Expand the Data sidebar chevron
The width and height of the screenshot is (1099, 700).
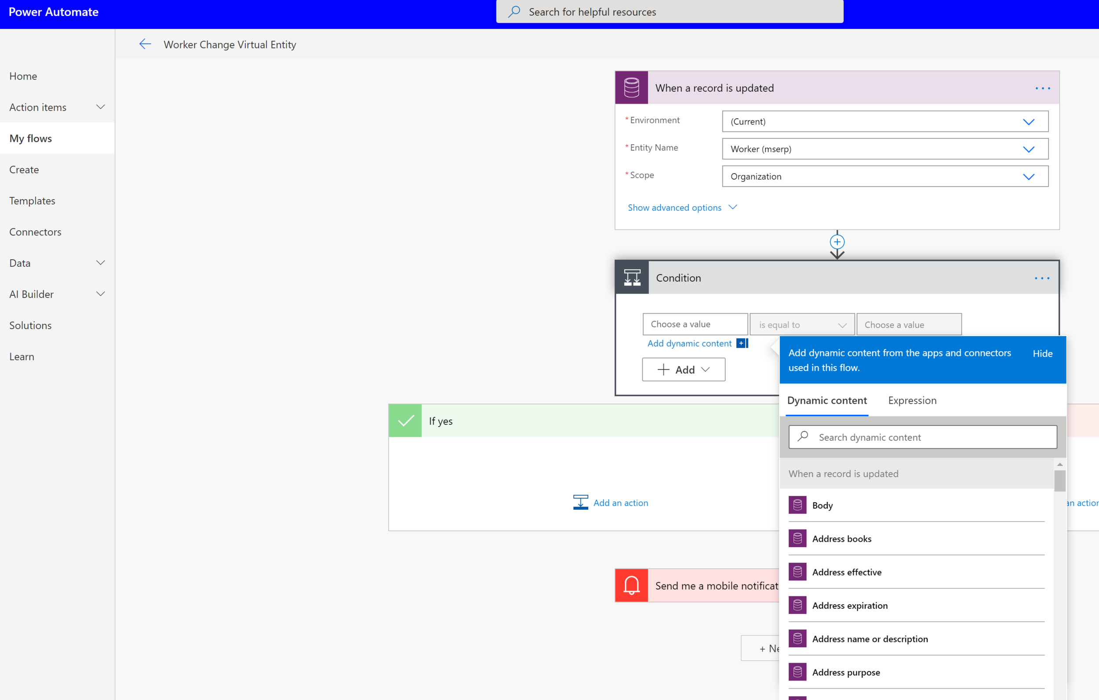100,263
